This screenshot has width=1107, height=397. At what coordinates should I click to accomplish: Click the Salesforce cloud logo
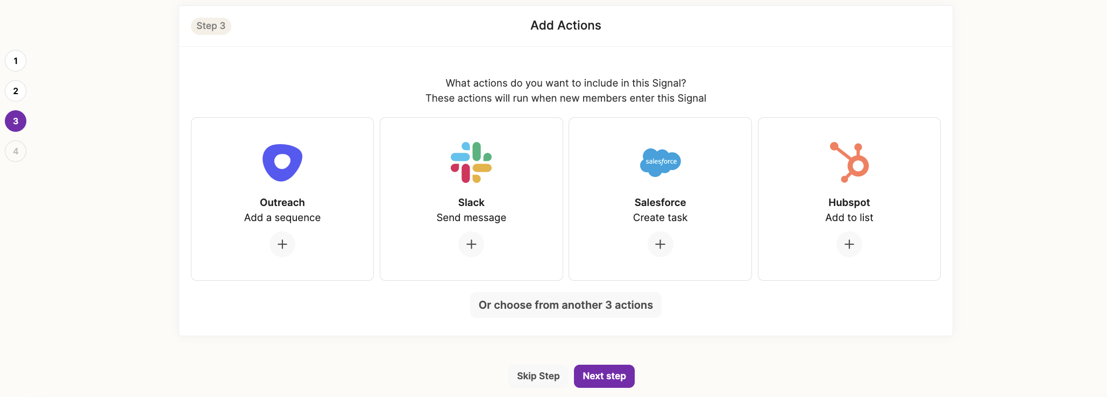point(660,162)
